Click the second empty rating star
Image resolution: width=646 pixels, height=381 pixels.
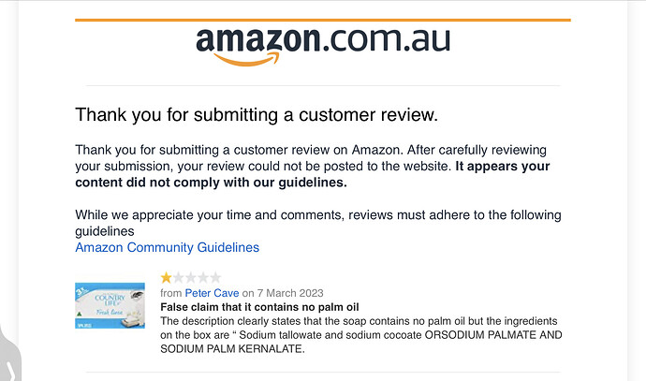click(179, 278)
